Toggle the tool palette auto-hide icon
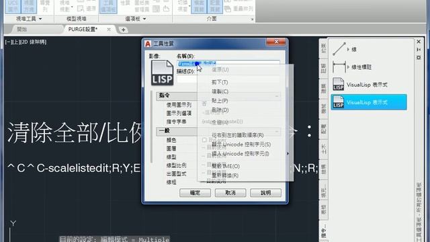 [x=419, y=49]
